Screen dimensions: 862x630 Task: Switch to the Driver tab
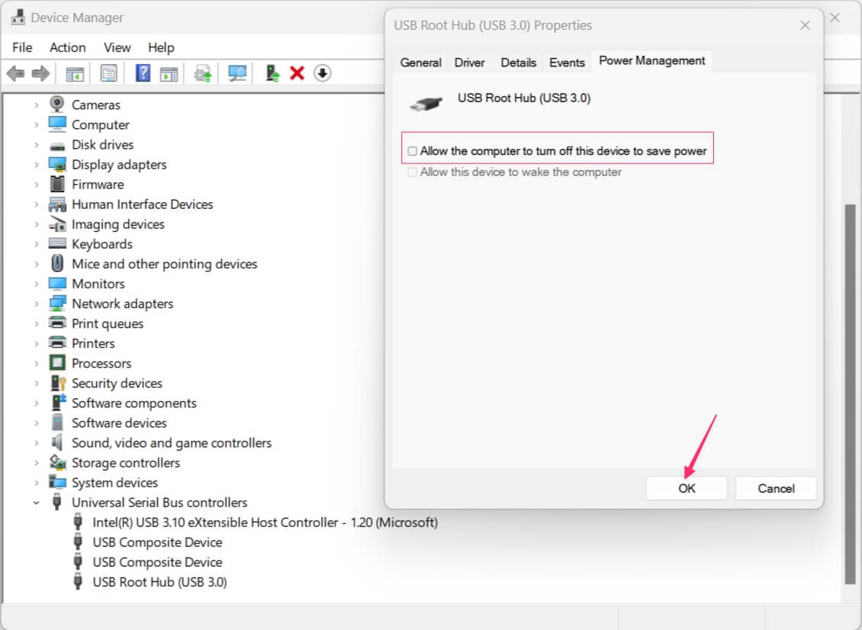pos(469,63)
